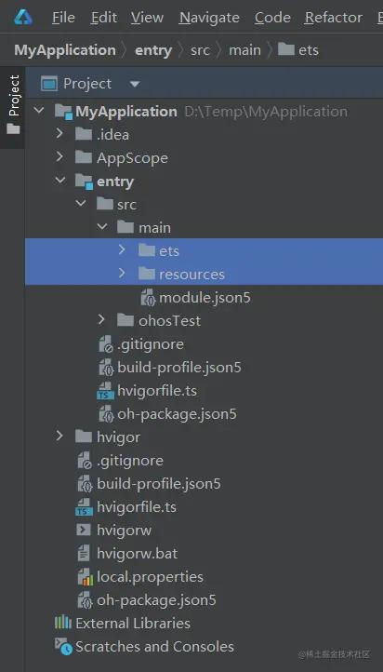Viewport: 383px width, 672px height.
Task: Click the Scratches and Consoles icon
Action: click(x=63, y=646)
